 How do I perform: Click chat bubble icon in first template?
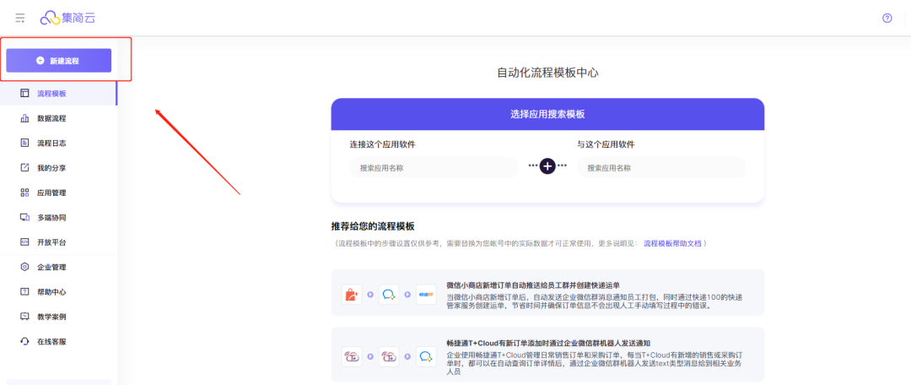(389, 295)
